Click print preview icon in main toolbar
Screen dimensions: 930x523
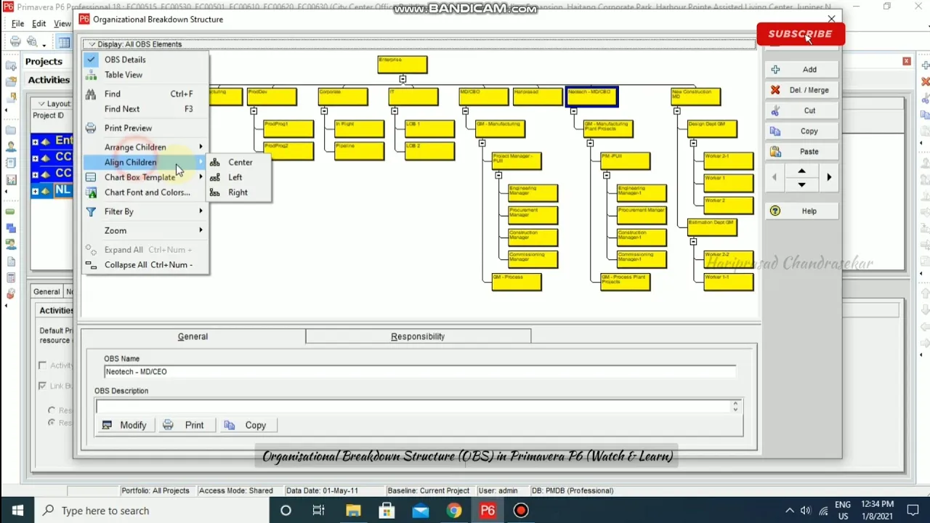pyautogui.click(x=32, y=42)
